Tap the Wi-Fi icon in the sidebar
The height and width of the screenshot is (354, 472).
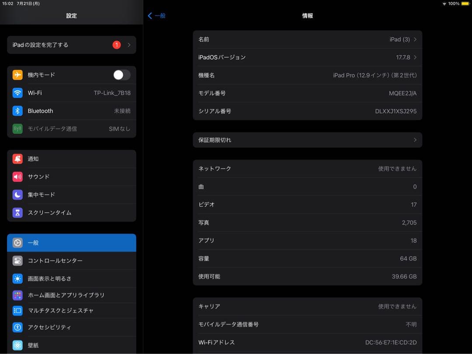pos(17,93)
